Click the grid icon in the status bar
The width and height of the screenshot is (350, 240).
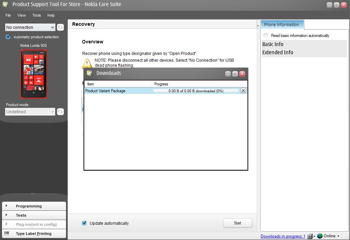310,236
